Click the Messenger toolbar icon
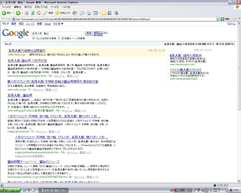The image size is (241, 193). (x=116, y=13)
